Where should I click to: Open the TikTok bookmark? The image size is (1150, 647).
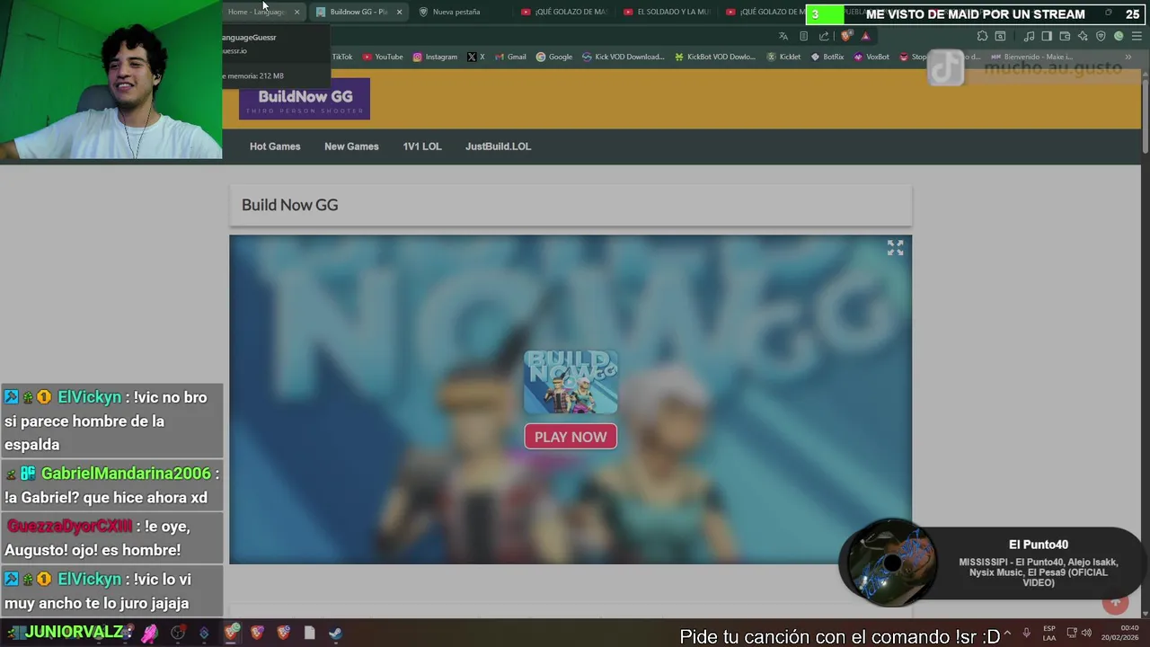click(341, 57)
